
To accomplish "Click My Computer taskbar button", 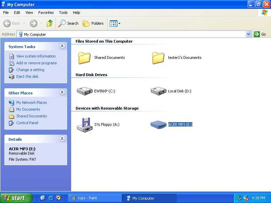I will (x=149, y=198).
